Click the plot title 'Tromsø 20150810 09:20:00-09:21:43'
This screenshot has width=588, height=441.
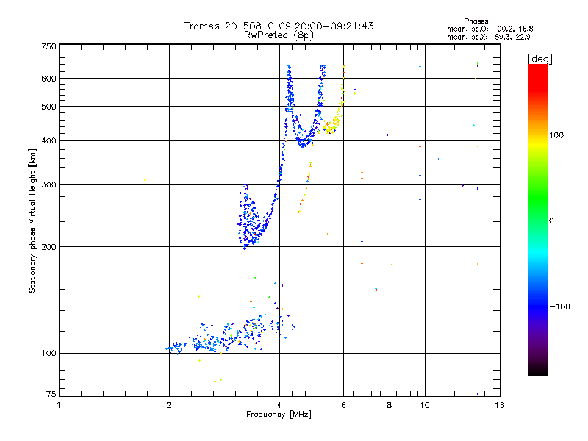point(279,26)
